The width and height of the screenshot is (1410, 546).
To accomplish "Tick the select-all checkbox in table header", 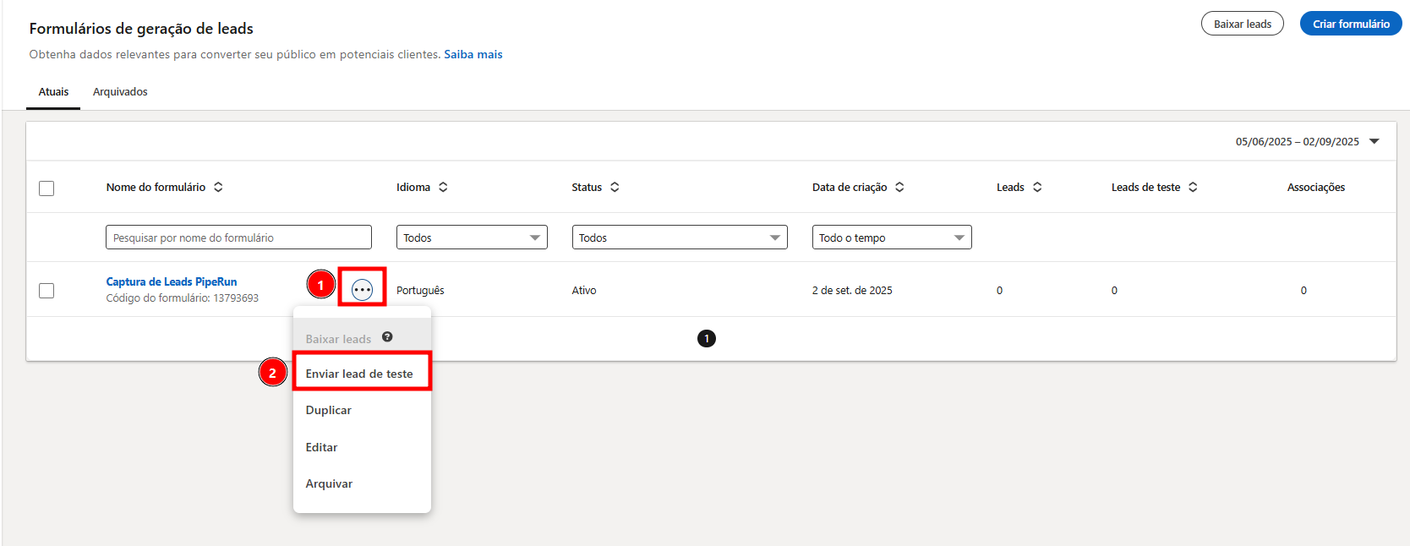I will [46, 188].
